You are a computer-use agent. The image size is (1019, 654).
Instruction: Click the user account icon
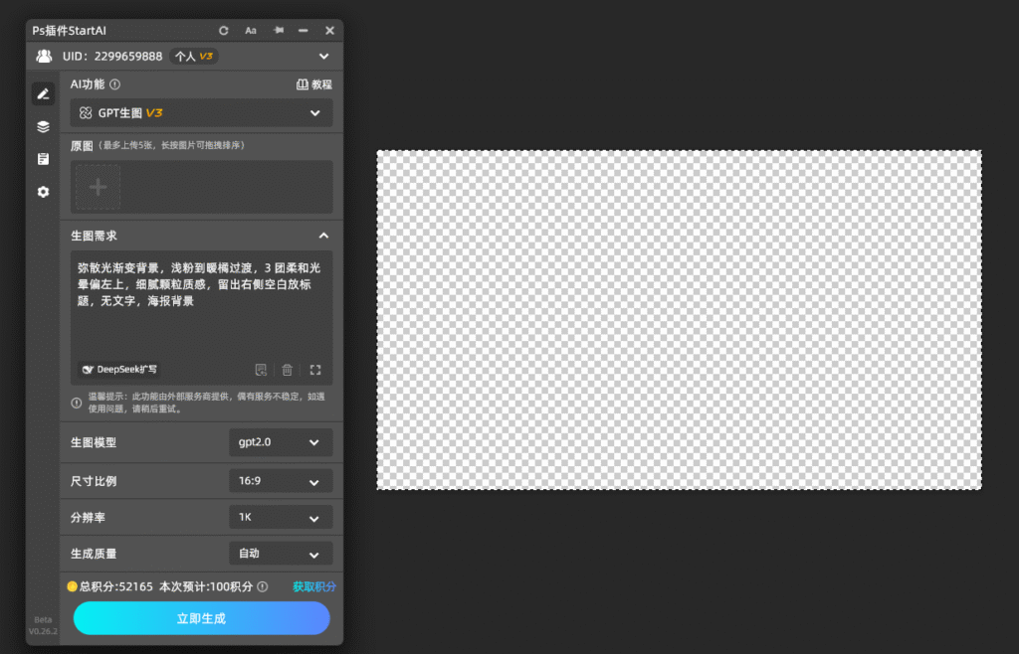[44, 57]
